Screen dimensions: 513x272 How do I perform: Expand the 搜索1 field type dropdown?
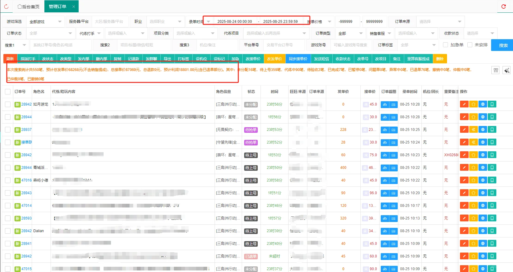point(15,45)
